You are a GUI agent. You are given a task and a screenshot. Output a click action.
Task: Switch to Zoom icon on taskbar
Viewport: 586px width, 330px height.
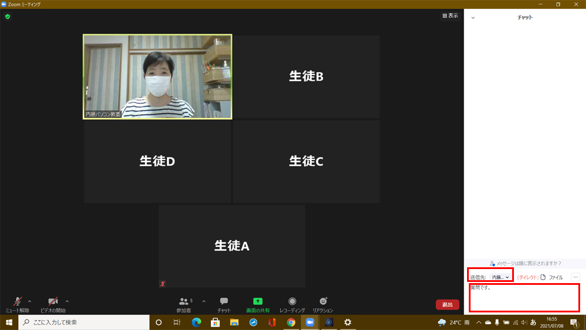coord(310,322)
